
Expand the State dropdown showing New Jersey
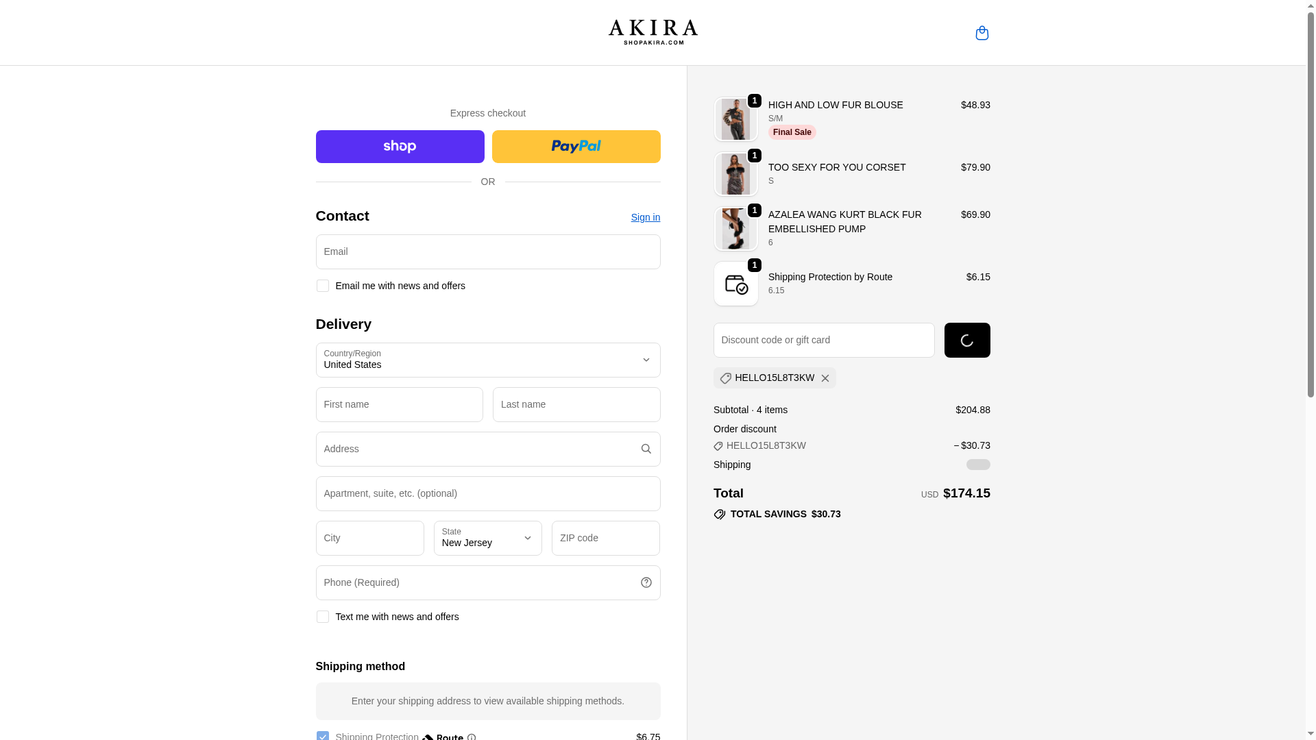point(487,538)
